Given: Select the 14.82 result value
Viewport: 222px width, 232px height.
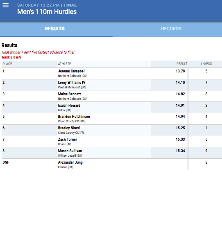Looking at the screenshot, I should (x=180, y=94).
